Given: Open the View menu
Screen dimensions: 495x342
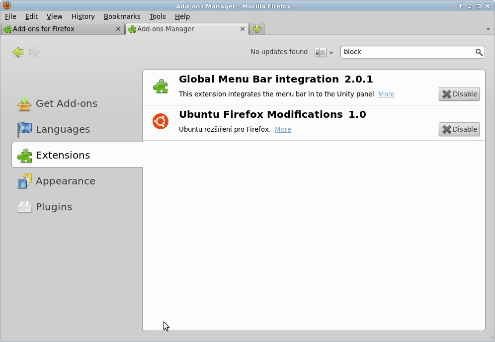Looking at the screenshot, I should click(54, 16).
